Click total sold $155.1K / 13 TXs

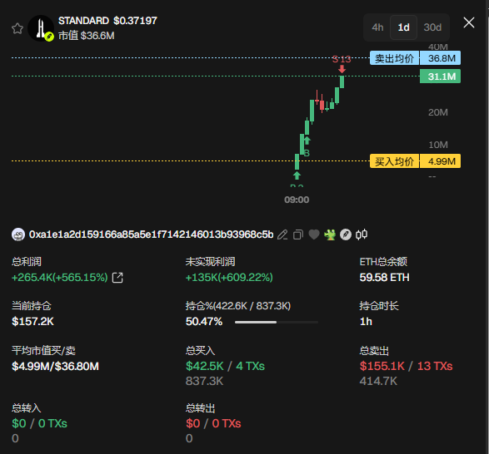(x=406, y=367)
